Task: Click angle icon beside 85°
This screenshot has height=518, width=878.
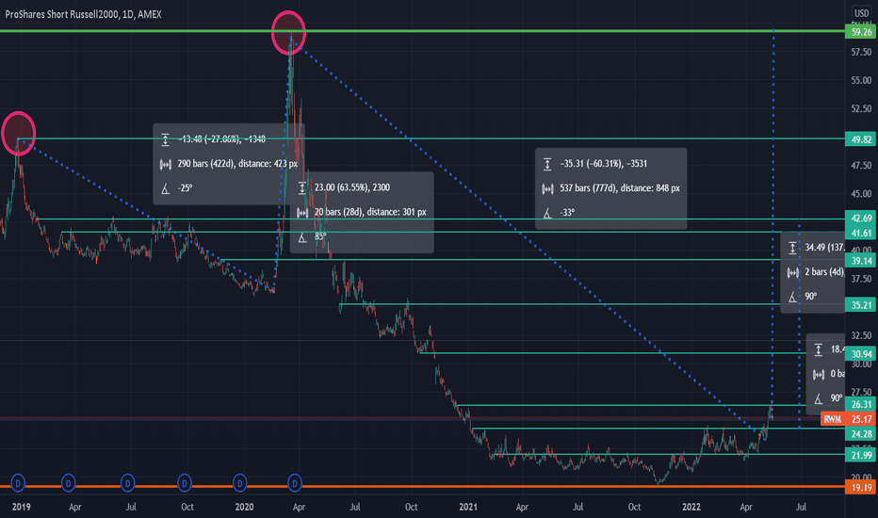Action: (301, 237)
